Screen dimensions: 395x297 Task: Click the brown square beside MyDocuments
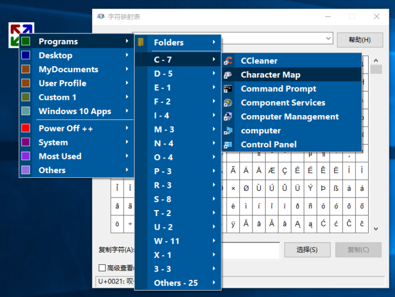[26, 69]
